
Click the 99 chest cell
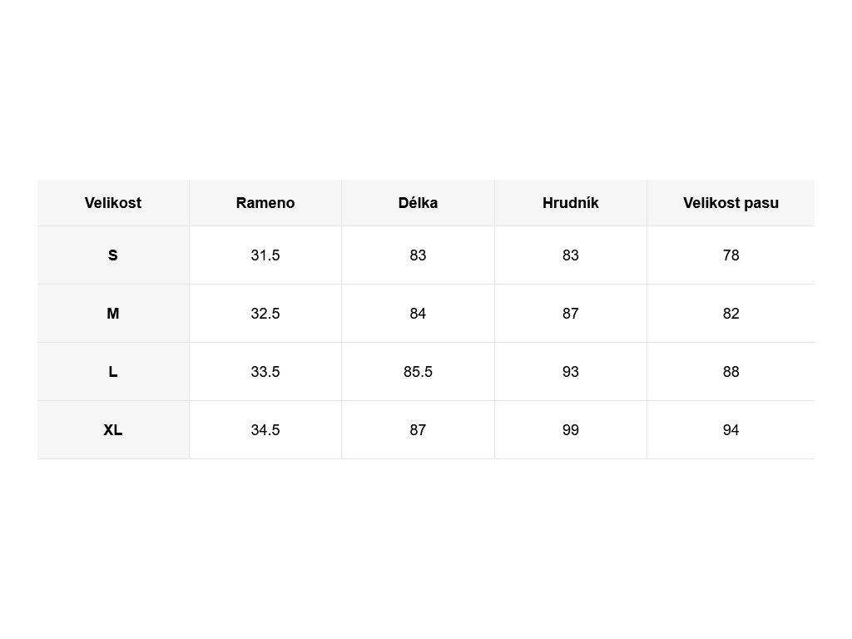click(x=571, y=430)
